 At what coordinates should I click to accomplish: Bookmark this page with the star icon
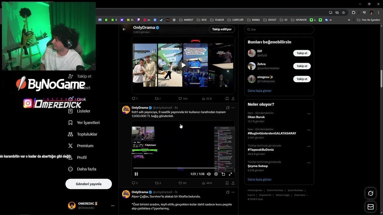pyautogui.click(x=344, y=13)
